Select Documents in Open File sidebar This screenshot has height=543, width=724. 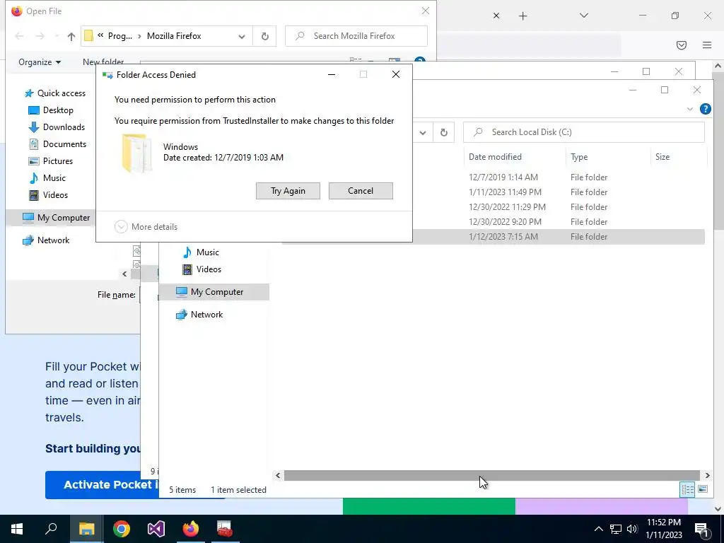[57, 144]
